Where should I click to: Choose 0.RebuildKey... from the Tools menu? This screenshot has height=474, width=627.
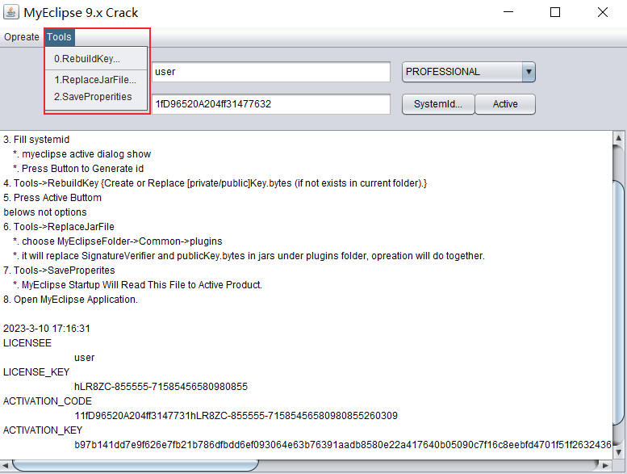coord(96,59)
